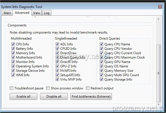Toggle Battery Info component
Image resolution: width=166 pixels, height=113 pixels.
[x=13, y=49]
